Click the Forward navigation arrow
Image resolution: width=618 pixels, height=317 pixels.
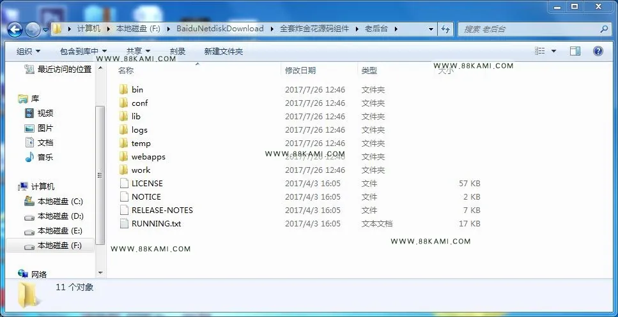(33, 29)
